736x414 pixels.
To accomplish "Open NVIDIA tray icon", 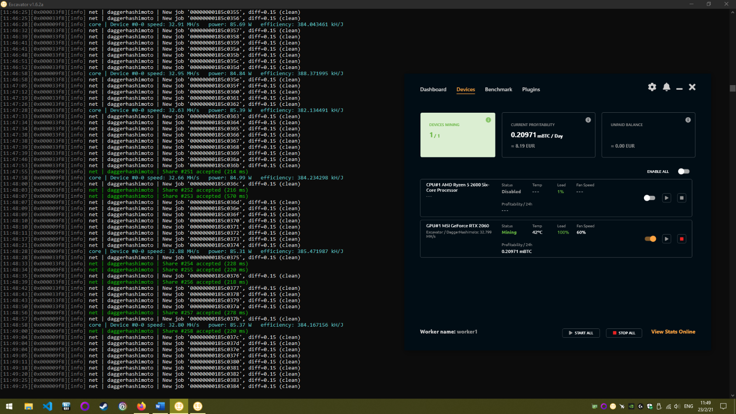I will pos(631,406).
